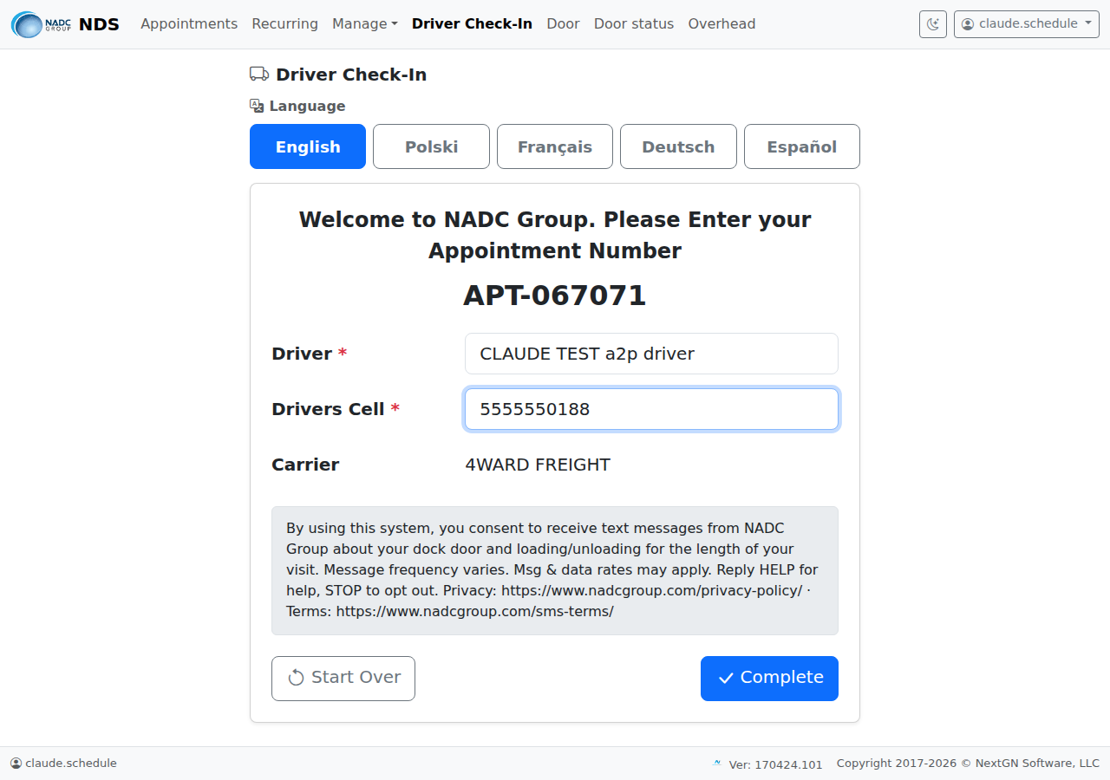Click the NDS brand text
The height and width of the screenshot is (780, 1110).
pyautogui.click(x=99, y=24)
